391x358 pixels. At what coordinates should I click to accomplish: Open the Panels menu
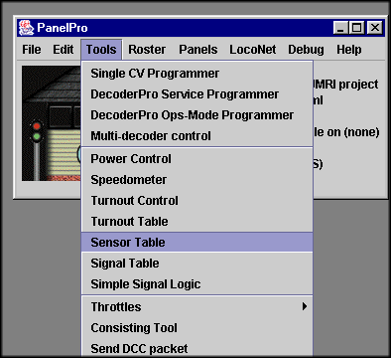[x=198, y=50]
